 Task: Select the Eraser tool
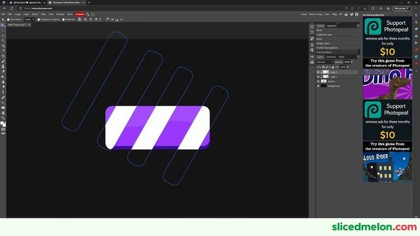pyautogui.click(x=3, y=71)
